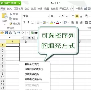91x90 pixels.
Task: Open the paste options arrow under 粘贴
Action: (5, 24)
